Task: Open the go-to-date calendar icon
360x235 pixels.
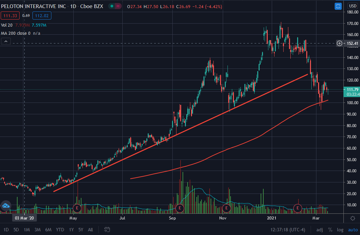Action: pos(107,230)
